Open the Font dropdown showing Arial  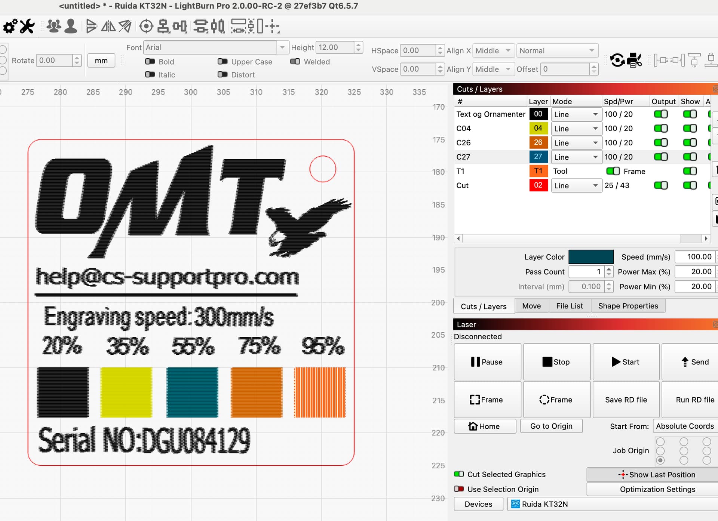(x=216, y=47)
